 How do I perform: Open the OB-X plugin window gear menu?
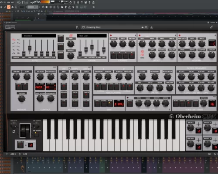click(7, 23)
